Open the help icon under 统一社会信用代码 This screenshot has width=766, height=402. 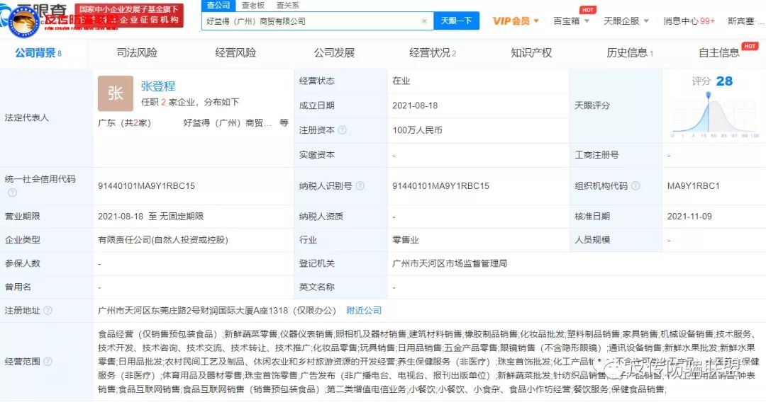12,193
